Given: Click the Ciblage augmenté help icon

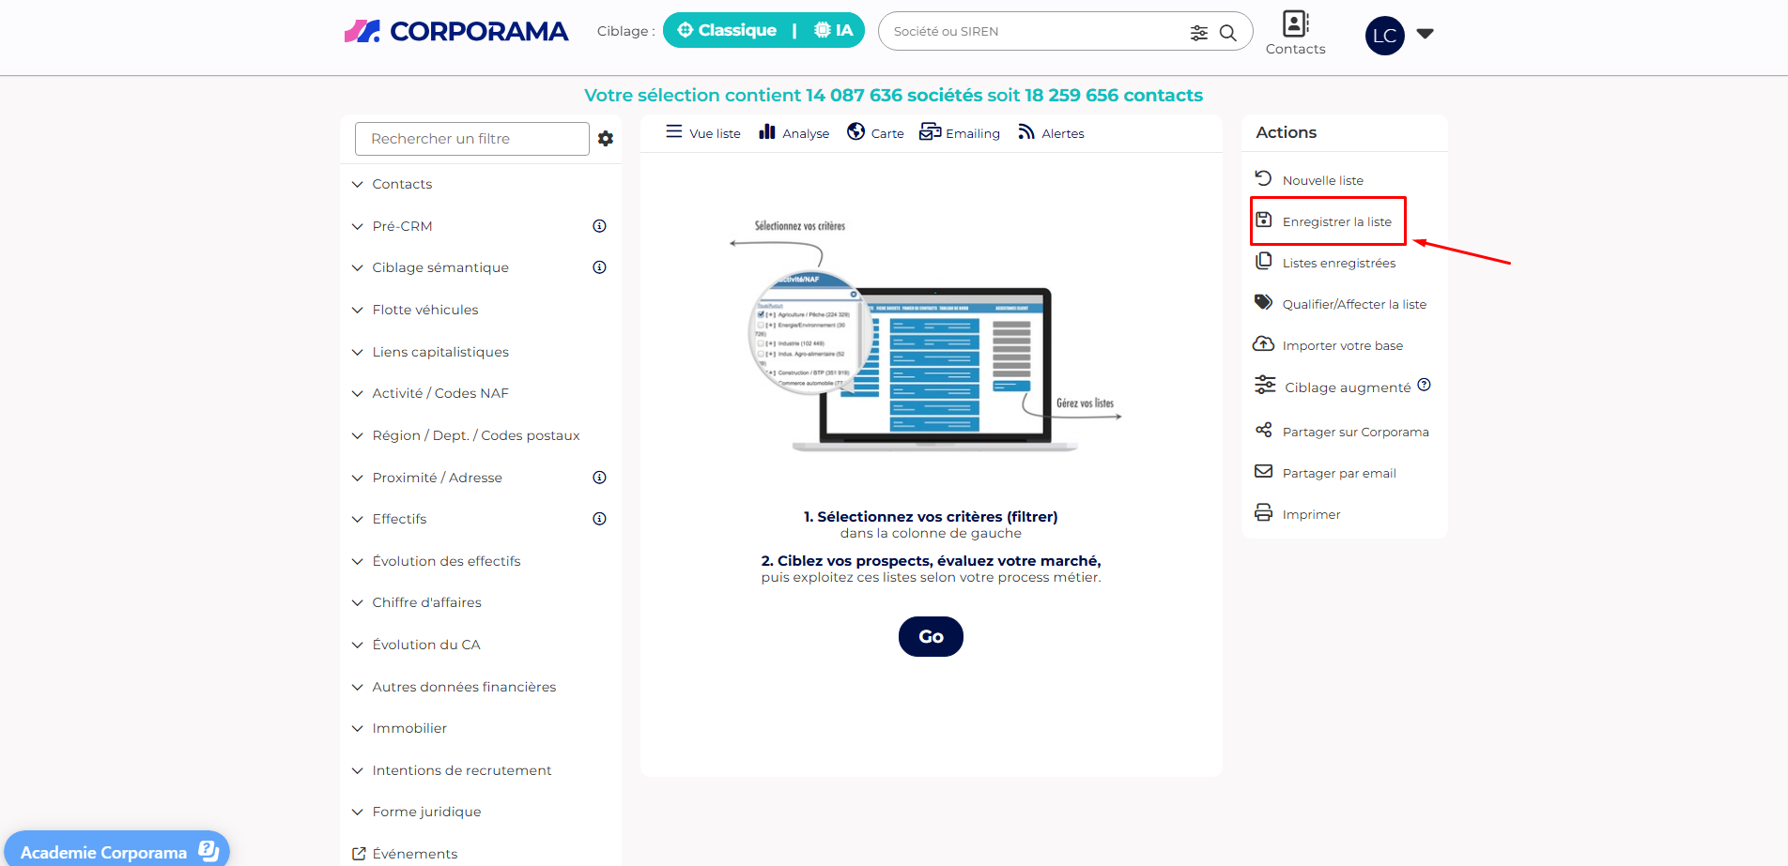Looking at the screenshot, I should (1424, 385).
